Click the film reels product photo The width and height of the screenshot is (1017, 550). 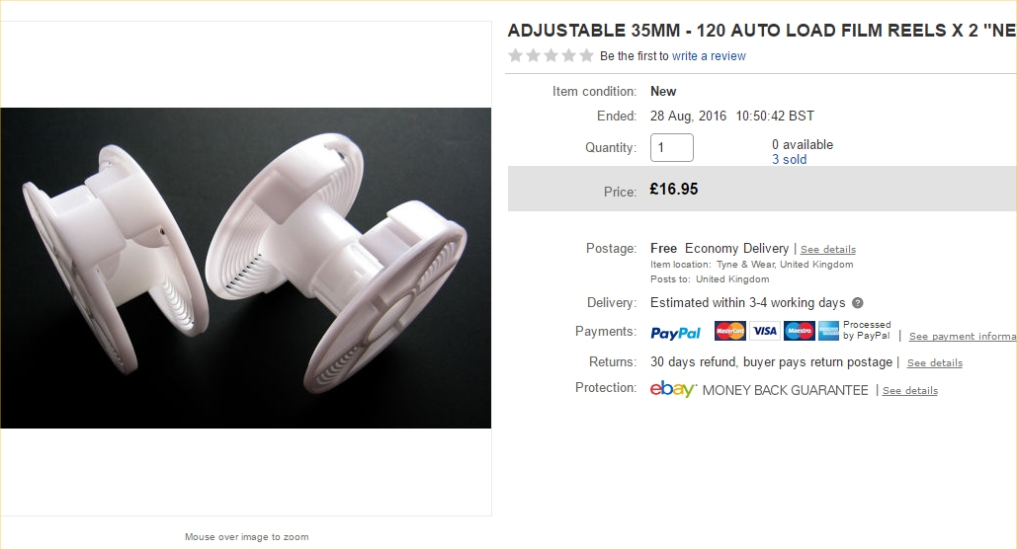click(245, 268)
